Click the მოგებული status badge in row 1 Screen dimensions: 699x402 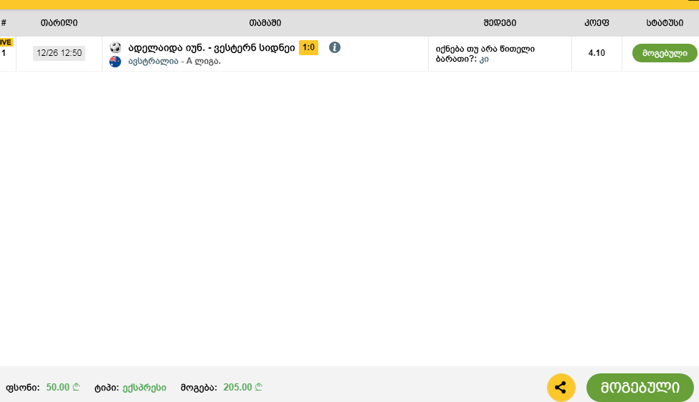[x=665, y=53]
